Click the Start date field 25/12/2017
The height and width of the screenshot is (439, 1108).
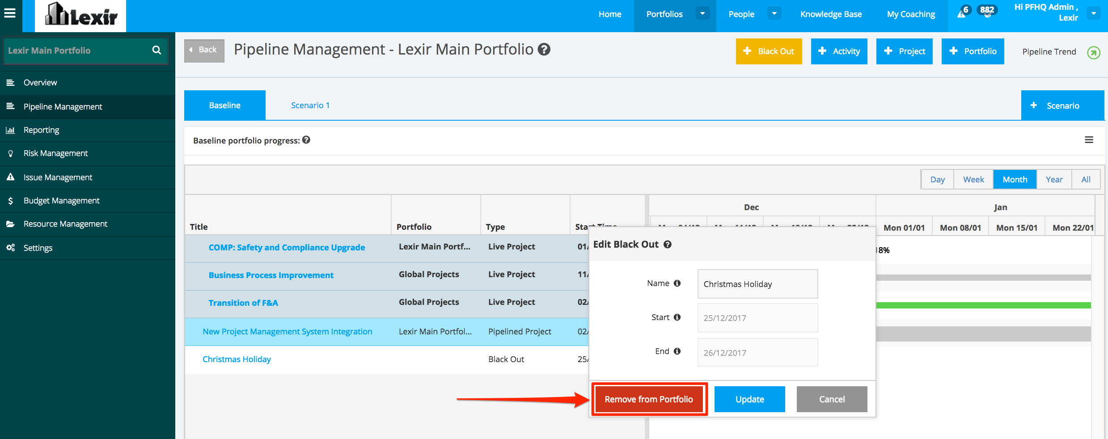pos(758,318)
